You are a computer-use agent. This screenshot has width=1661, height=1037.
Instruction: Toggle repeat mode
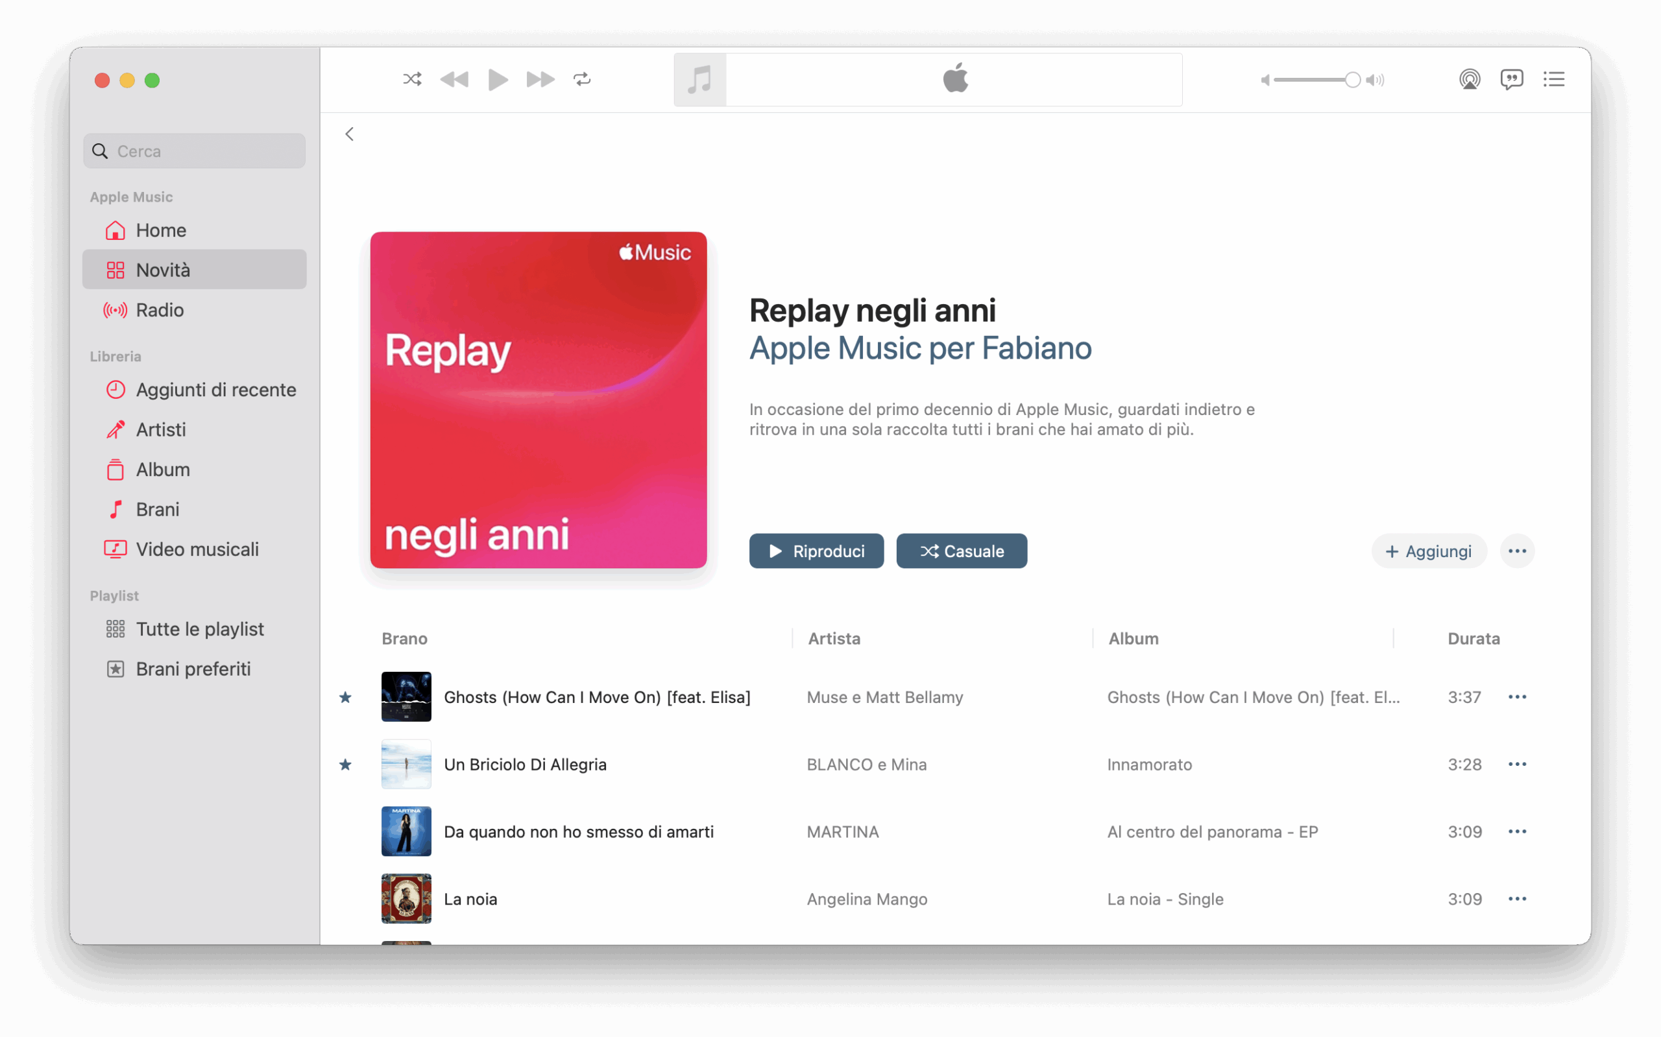[x=583, y=80]
